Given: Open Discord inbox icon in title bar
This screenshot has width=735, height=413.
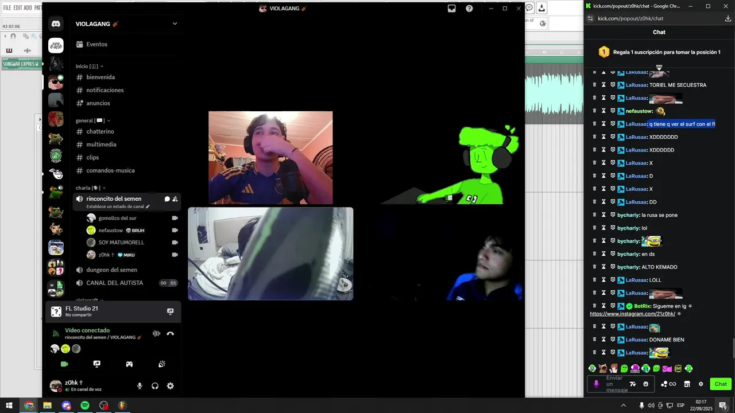Looking at the screenshot, I should [x=452, y=9].
